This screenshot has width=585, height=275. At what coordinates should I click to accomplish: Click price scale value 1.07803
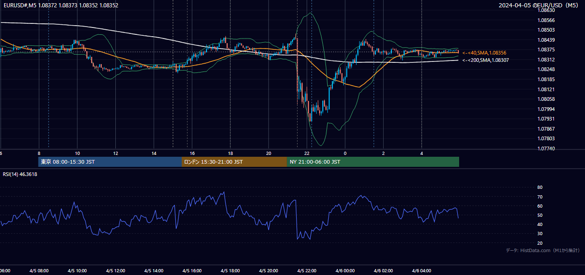pyautogui.click(x=545, y=138)
